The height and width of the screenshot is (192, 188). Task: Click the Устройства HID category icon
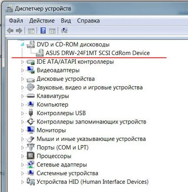click(x=31, y=182)
